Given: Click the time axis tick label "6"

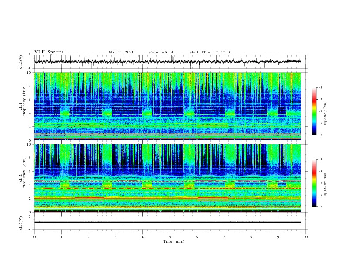Looking at the screenshot, I should pyautogui.click(x=197, y=237).
